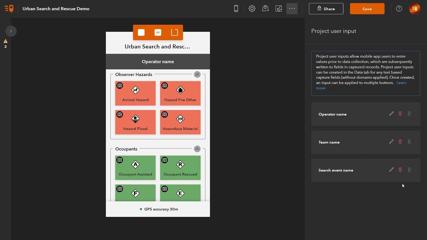
Task: Open project settings gear icon
Action: (252, 9)
